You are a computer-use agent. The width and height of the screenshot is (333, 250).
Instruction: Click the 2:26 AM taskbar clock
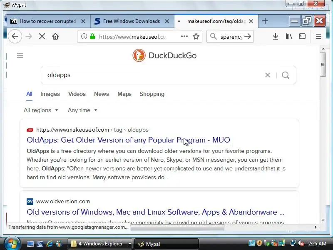click(317, 243)
